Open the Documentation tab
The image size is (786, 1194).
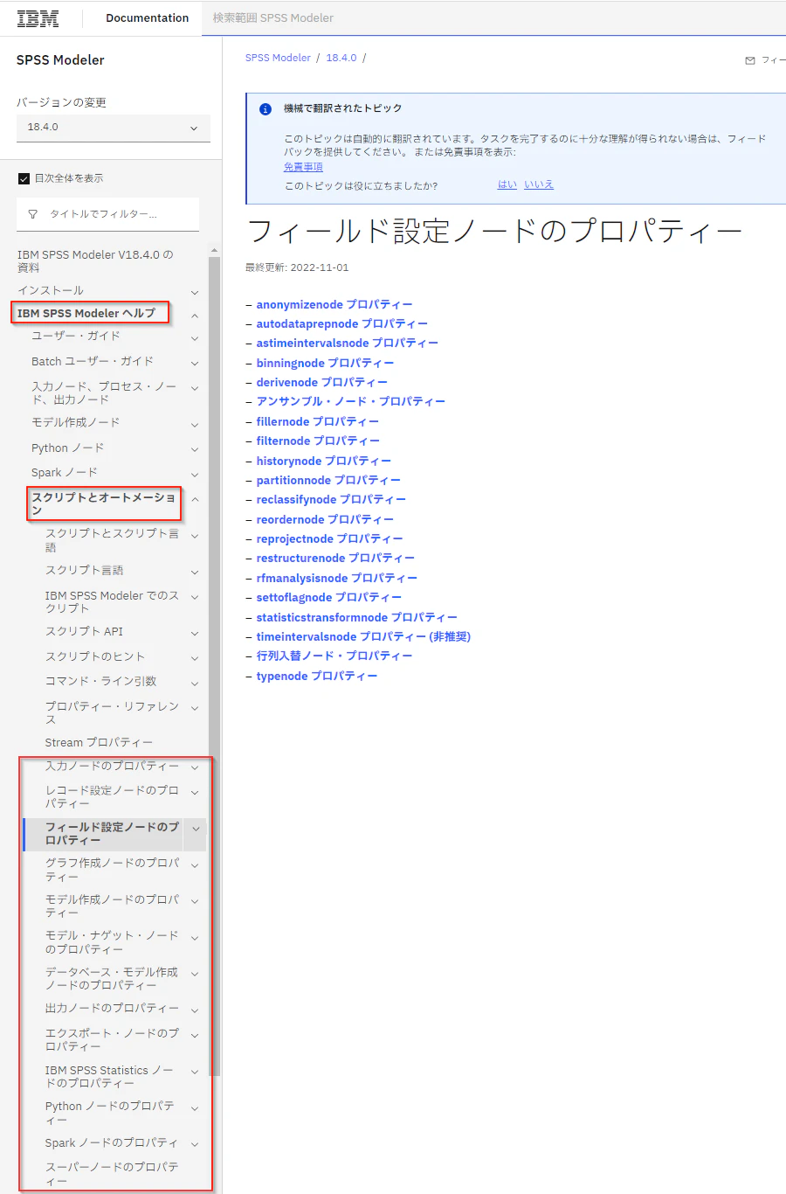point(147,18)
